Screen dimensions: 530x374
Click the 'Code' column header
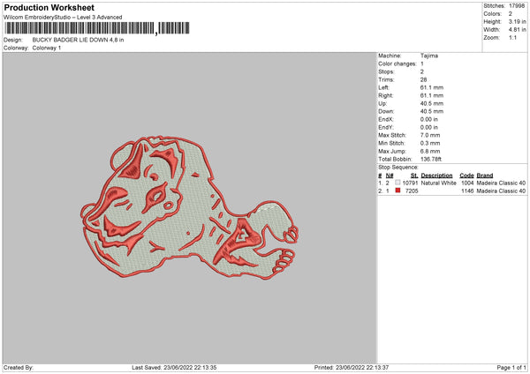tap(466, 176)
